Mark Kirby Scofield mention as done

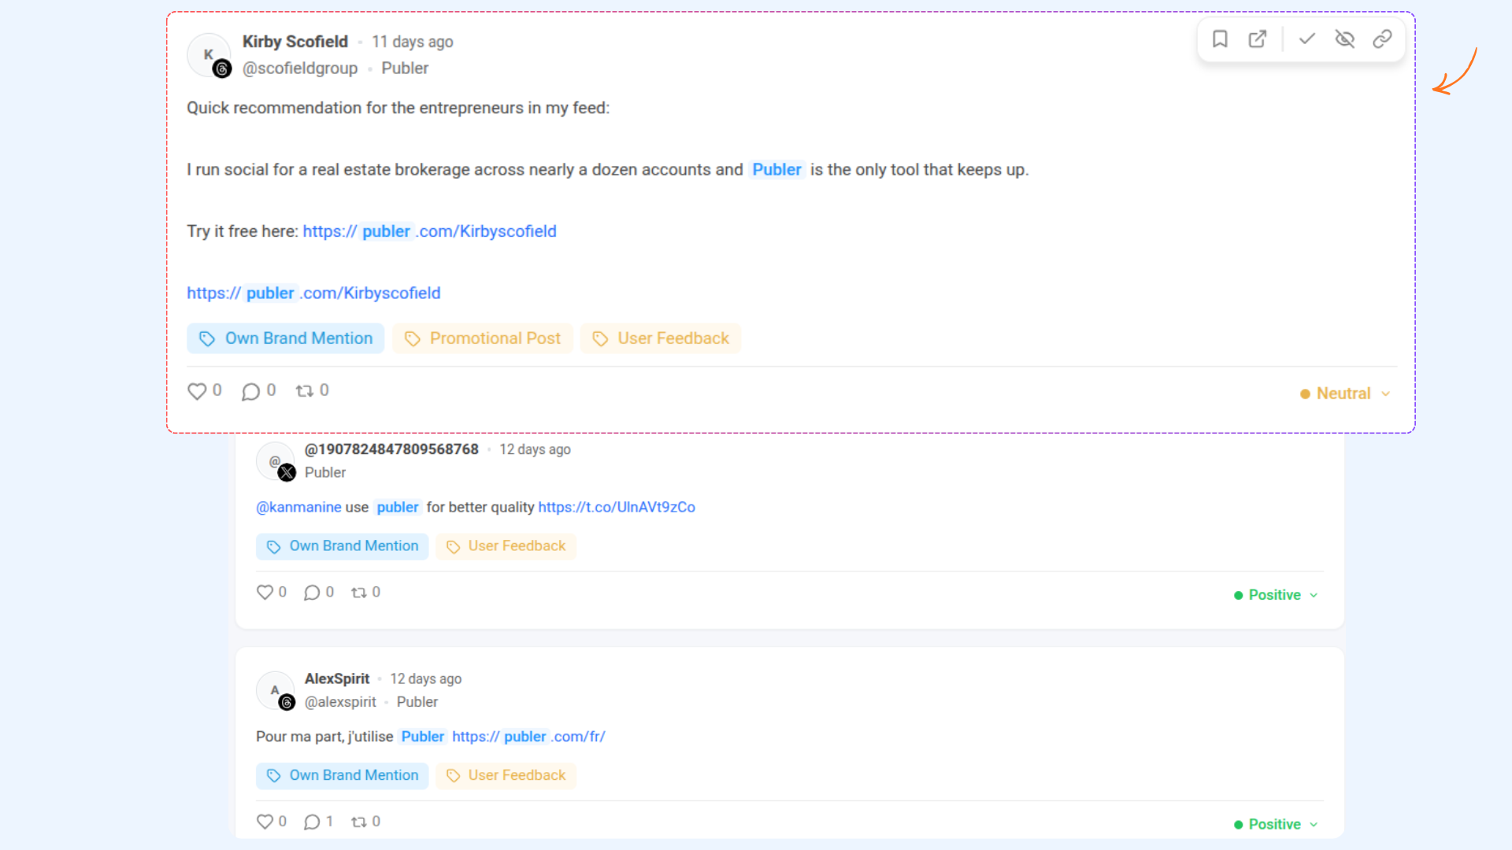click(1307, 39)
